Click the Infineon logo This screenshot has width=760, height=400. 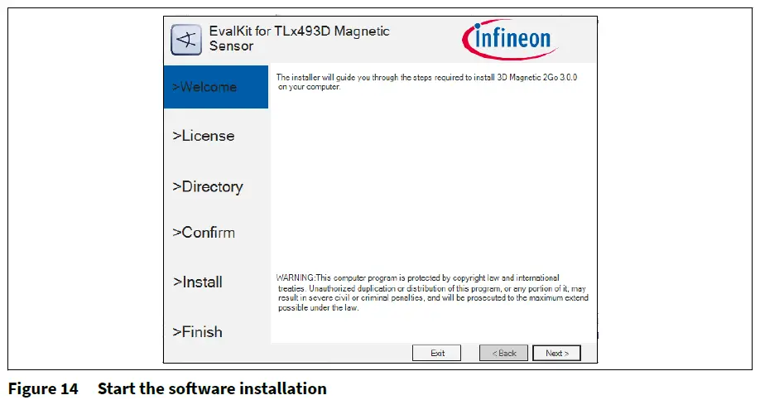(510, 39)
